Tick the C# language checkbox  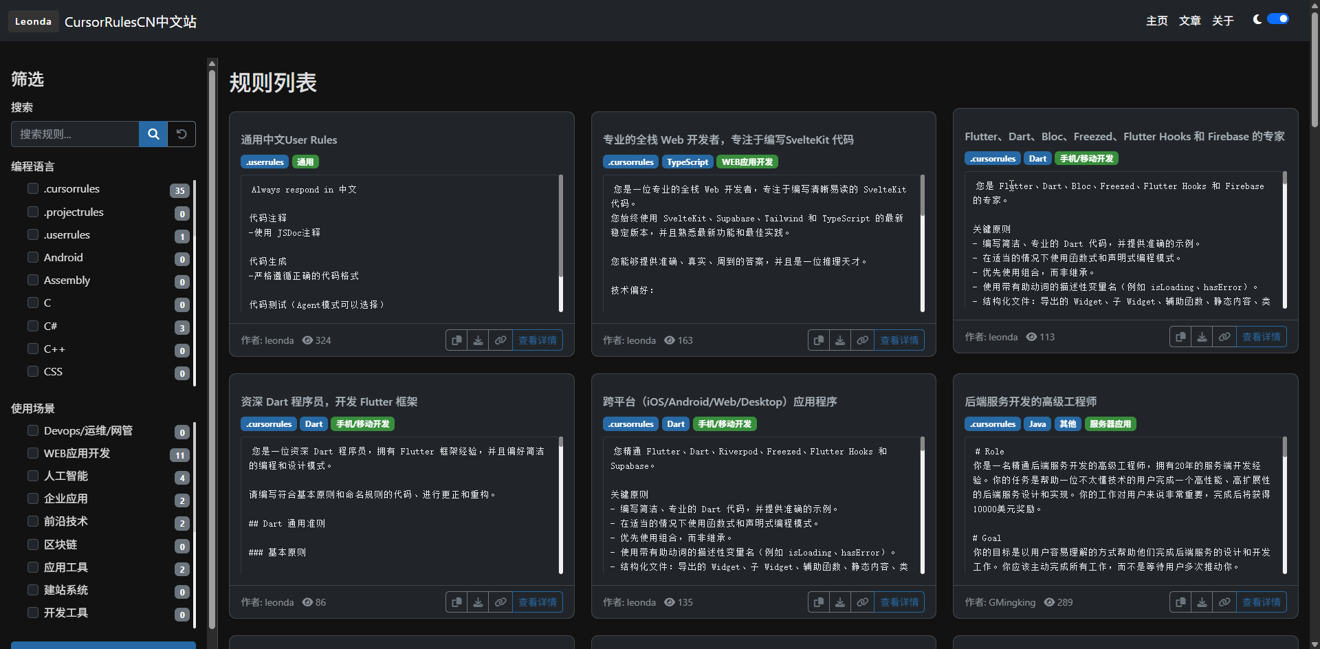pyautogui.click(x=33, y=326)
